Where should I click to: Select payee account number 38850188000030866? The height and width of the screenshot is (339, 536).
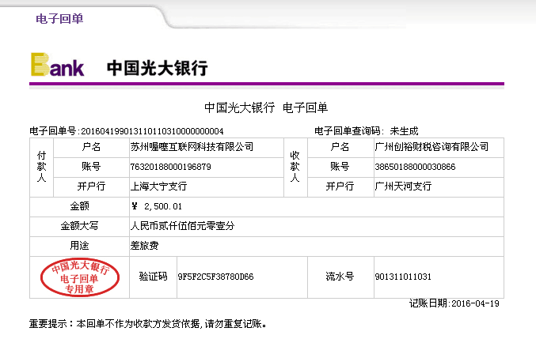(415, 167)
